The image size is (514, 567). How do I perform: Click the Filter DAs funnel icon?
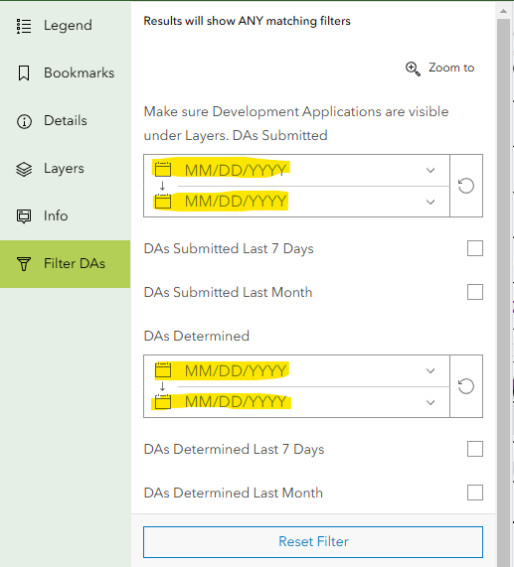(24, 264)
